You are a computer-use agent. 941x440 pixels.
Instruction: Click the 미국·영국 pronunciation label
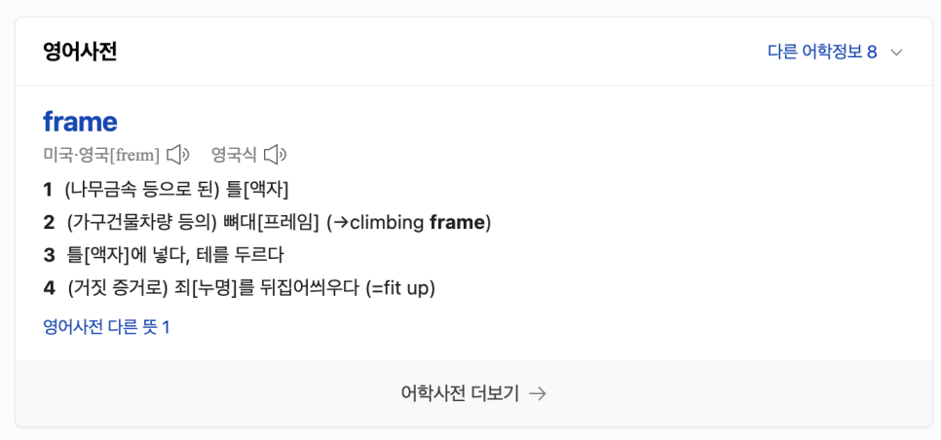[76, 156]
